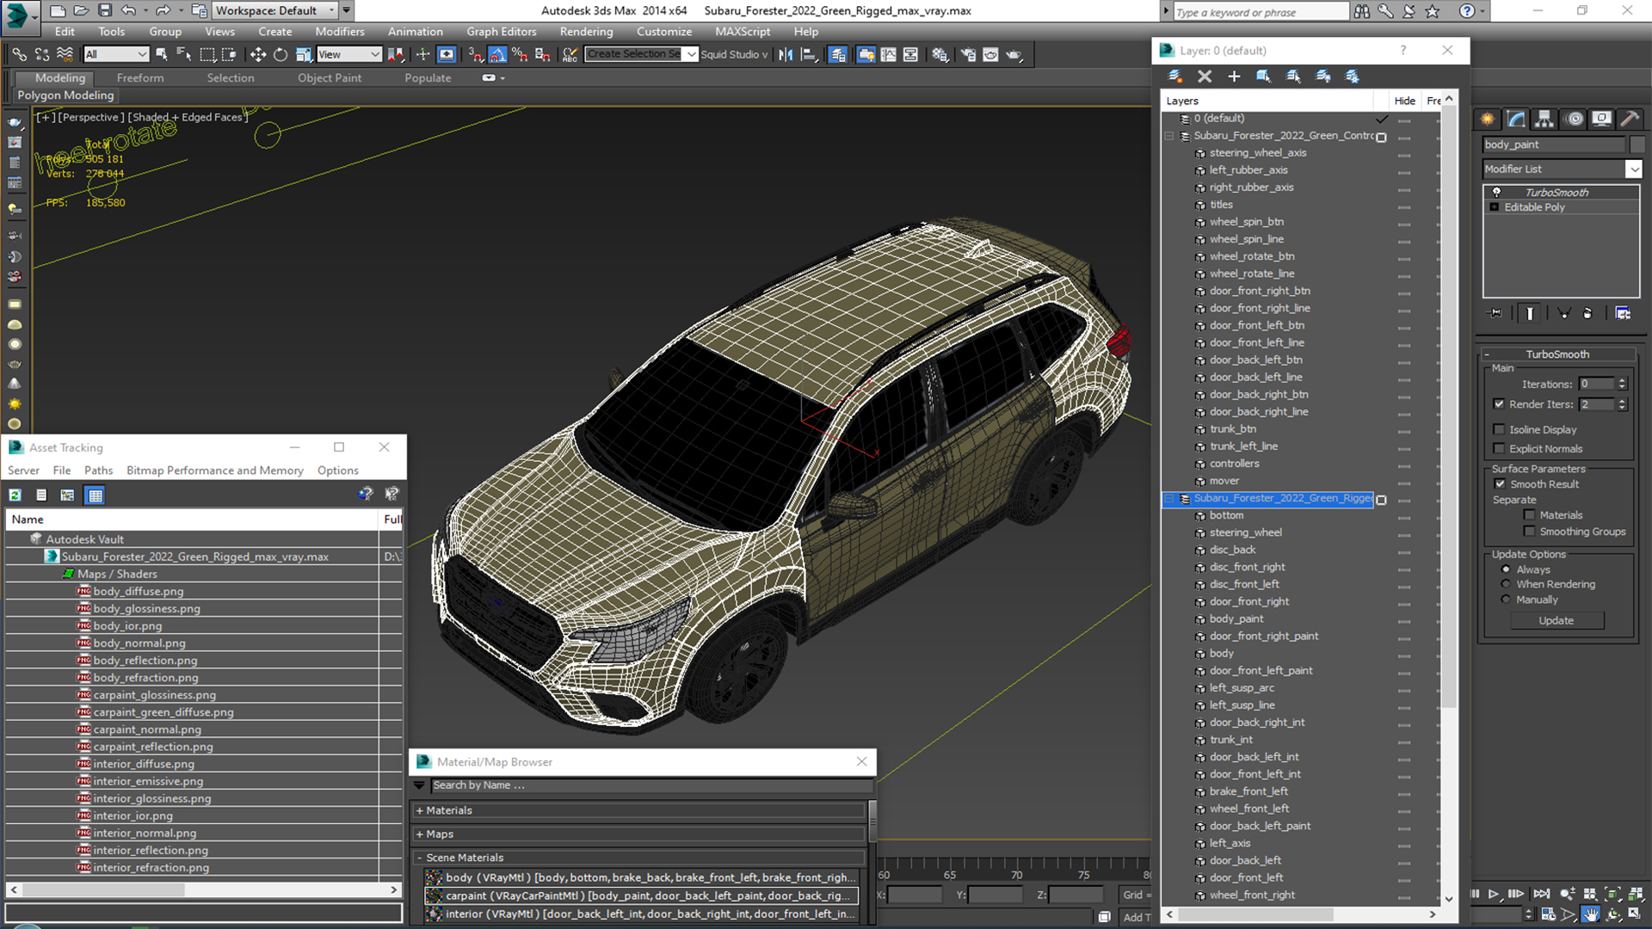
Task: Select the Always update radio button
Action: coord(1506,569)
